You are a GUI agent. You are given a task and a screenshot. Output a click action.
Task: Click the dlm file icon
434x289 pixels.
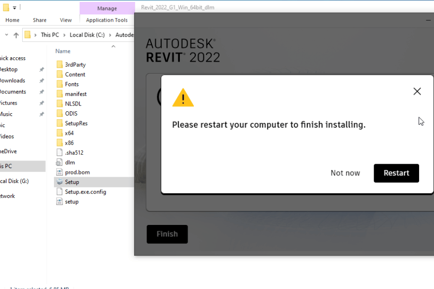59,162
